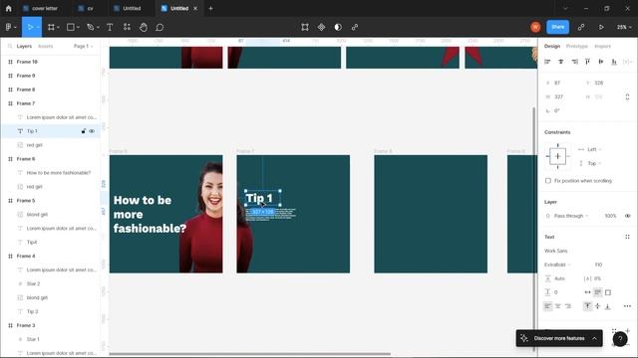Unlock the Tip 1 layer
The width and height of the screenshot is (638, 358).
tap(84, 131)
